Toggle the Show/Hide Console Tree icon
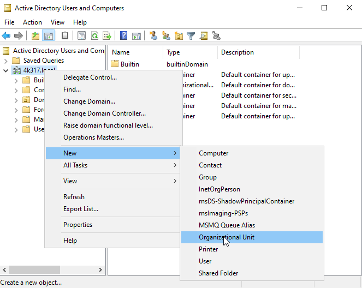The image size is (362, 288). click(x=48, y=36)
